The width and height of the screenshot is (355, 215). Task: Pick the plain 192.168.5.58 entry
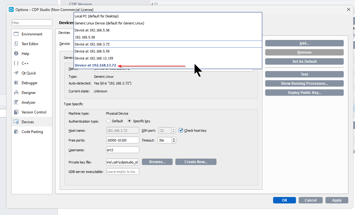point(168,37)
